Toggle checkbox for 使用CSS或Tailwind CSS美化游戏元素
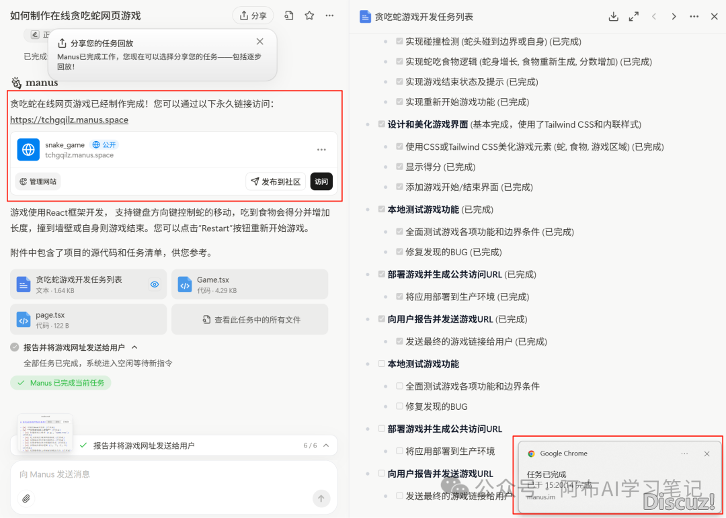Image resolution: width=726 pixels, height=518 pixels. tap(399, 146)
